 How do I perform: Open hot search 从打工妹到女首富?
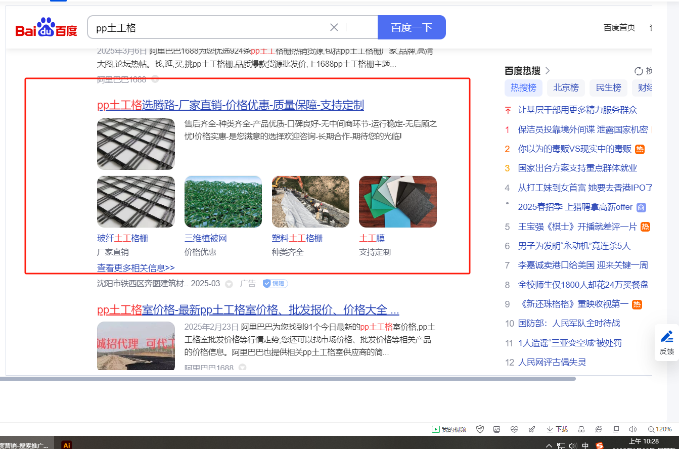pyautogui.click(x=585, y=188)
